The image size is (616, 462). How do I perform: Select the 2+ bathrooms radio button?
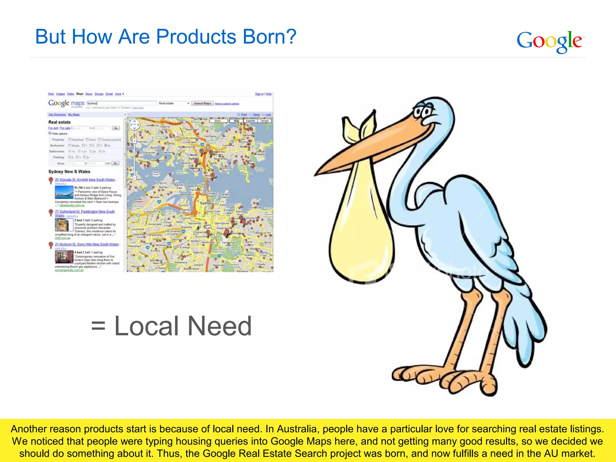tap(91, 151)
